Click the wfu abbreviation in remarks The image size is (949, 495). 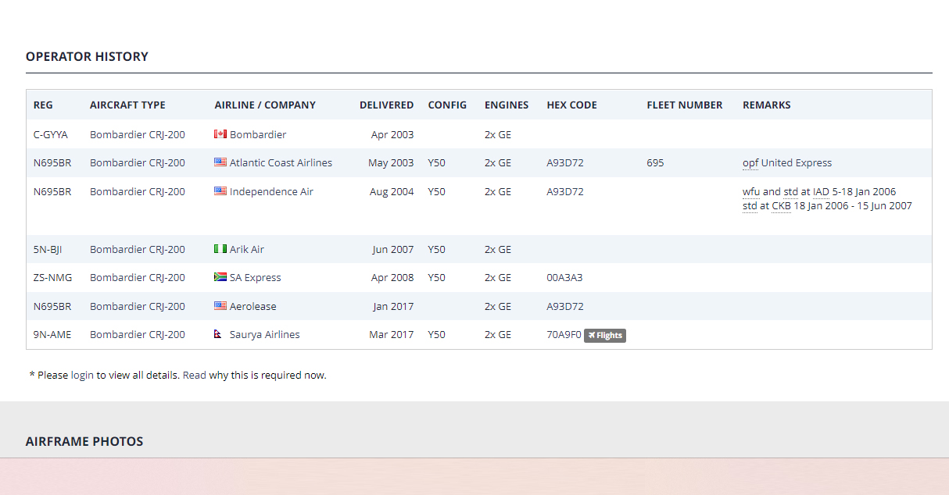point(751,192)
